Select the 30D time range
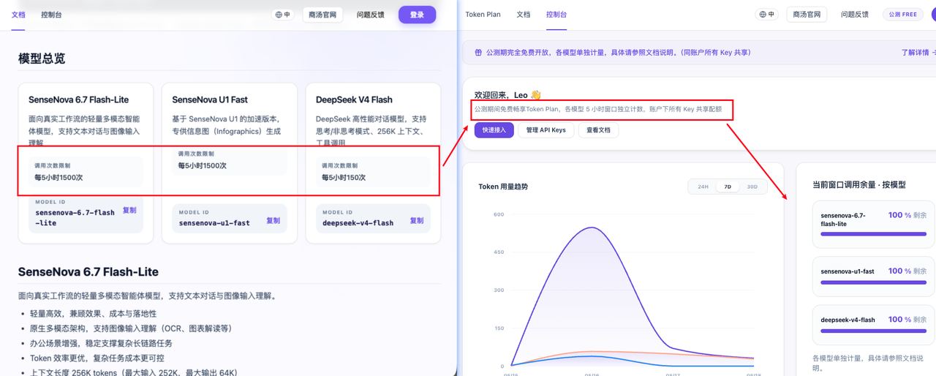Viewport: 936px width, 376px height. tap(752, 187)
